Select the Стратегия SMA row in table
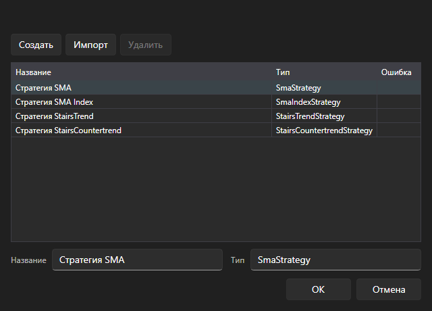 [216, 88]
